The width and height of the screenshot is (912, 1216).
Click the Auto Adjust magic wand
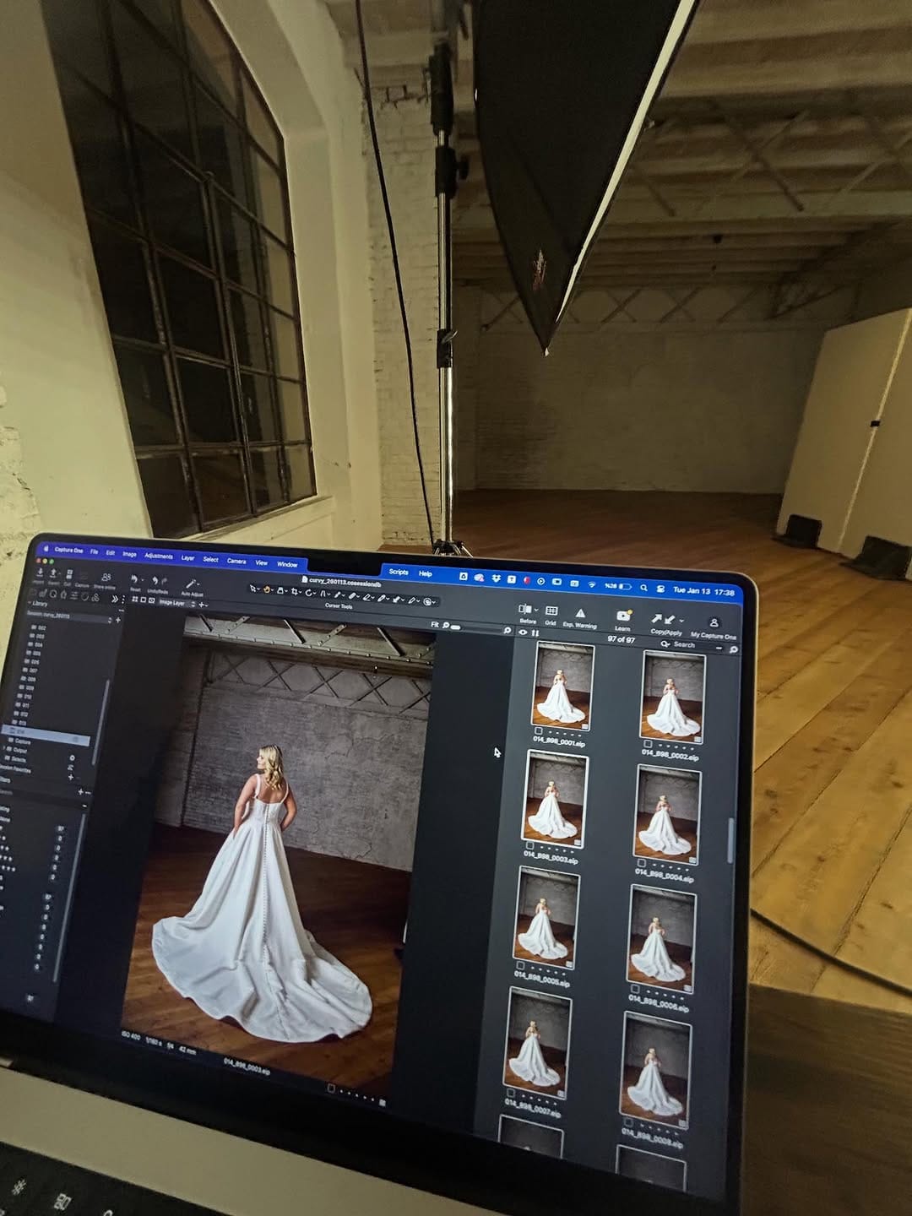click(x=191, y=584)
